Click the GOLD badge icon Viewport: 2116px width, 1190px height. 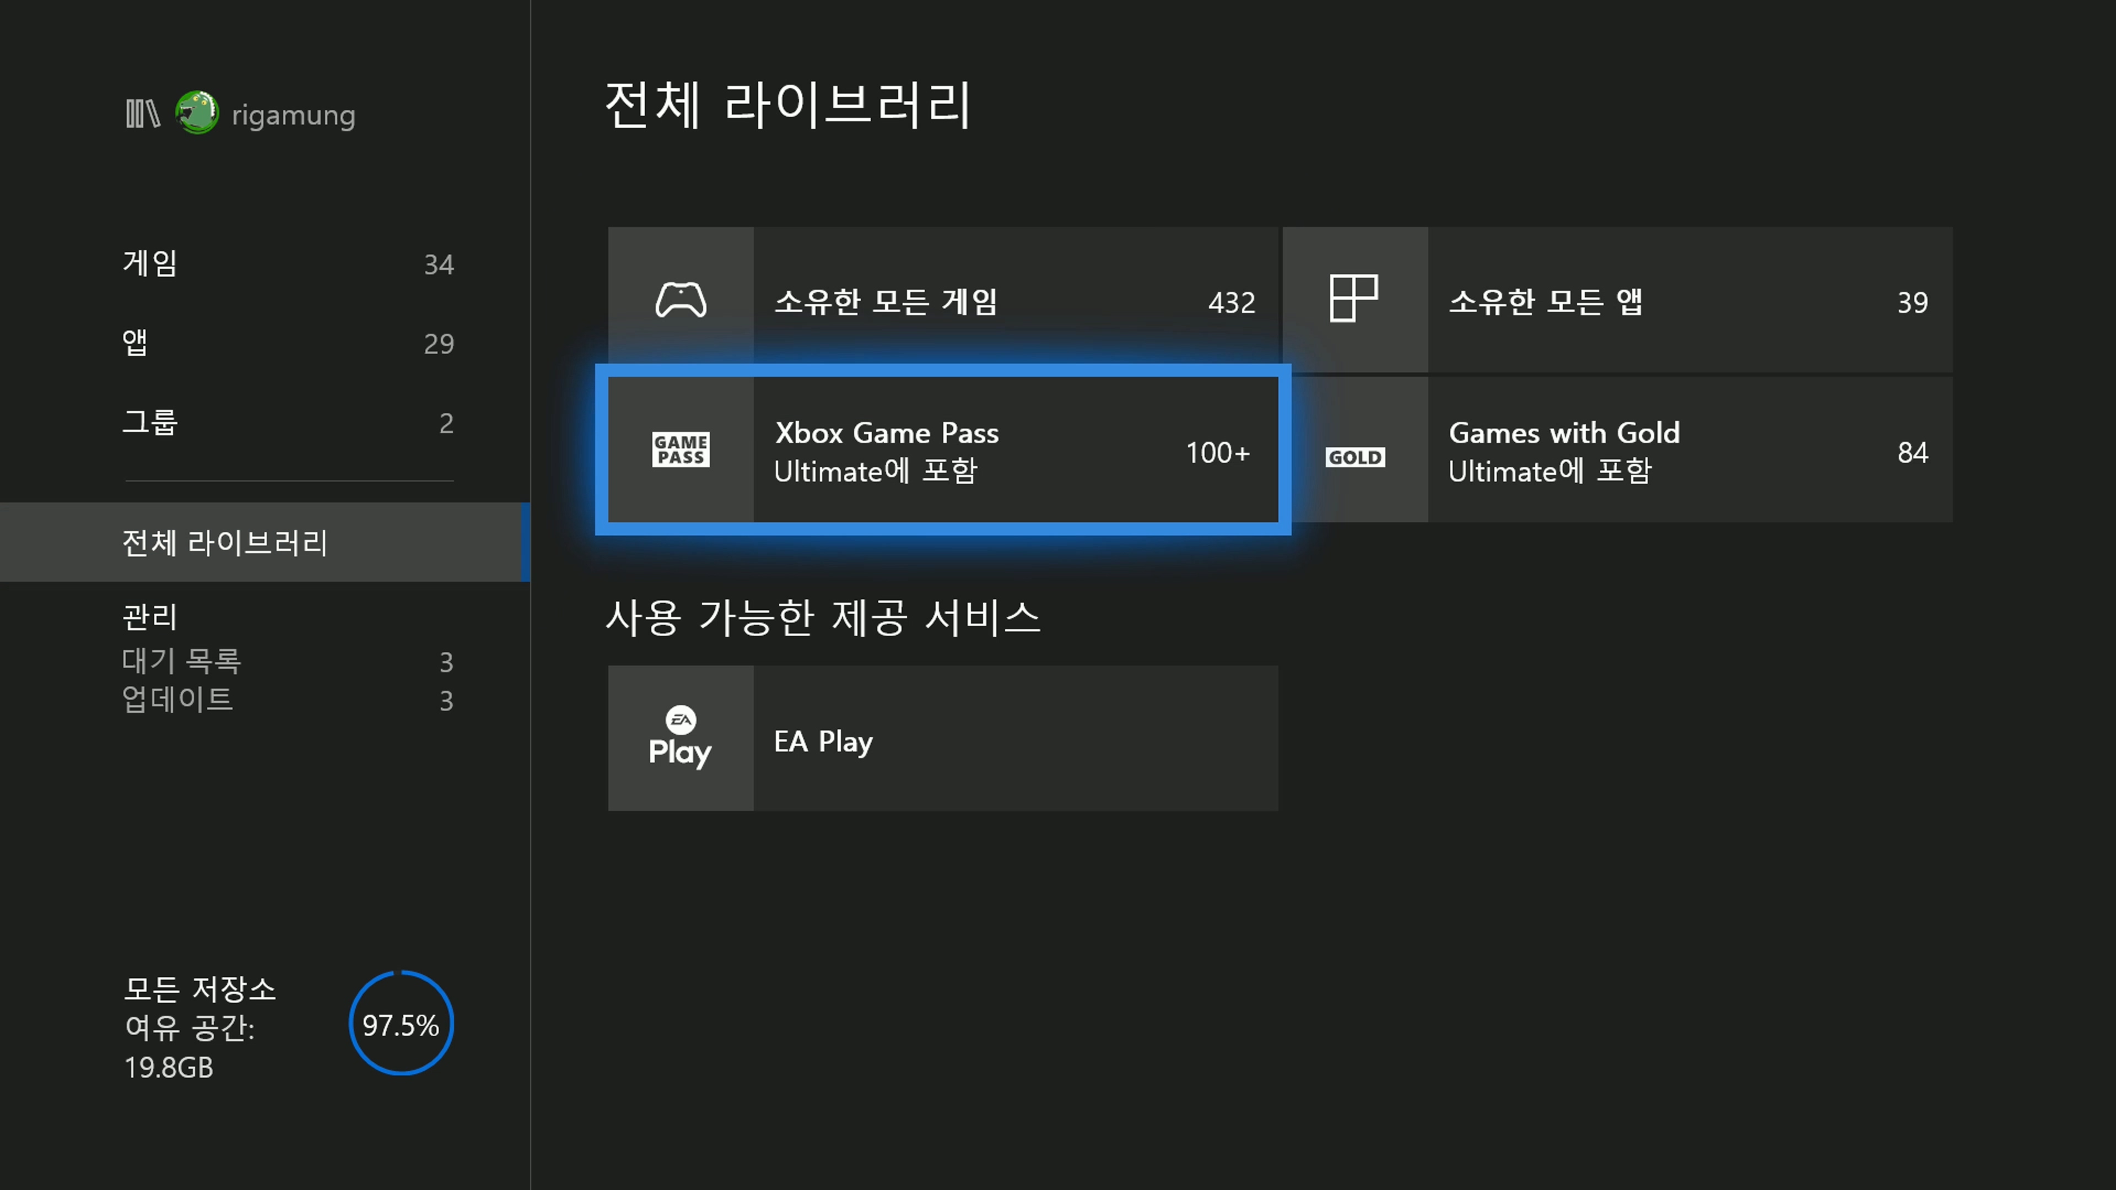coord(1354,457)
